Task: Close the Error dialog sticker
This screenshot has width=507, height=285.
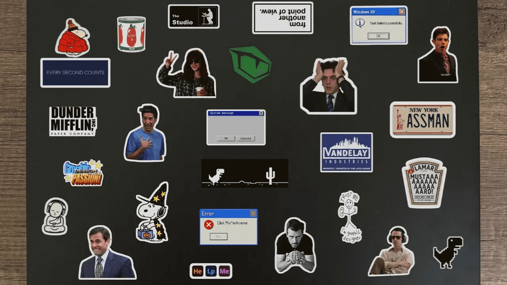Action: (x=253, y=214)
